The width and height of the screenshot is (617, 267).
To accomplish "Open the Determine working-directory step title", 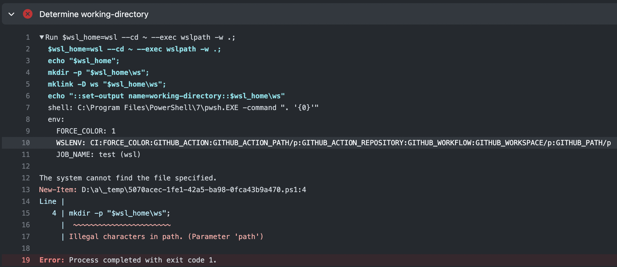I will point(94,14).
